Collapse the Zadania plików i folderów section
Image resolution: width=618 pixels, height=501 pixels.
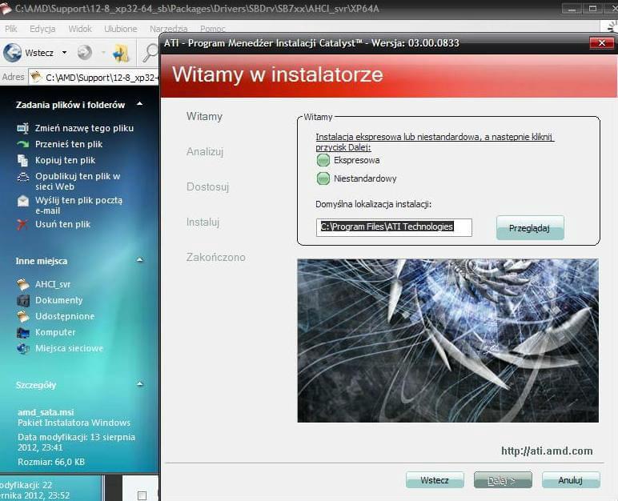[x=139, y=104]
